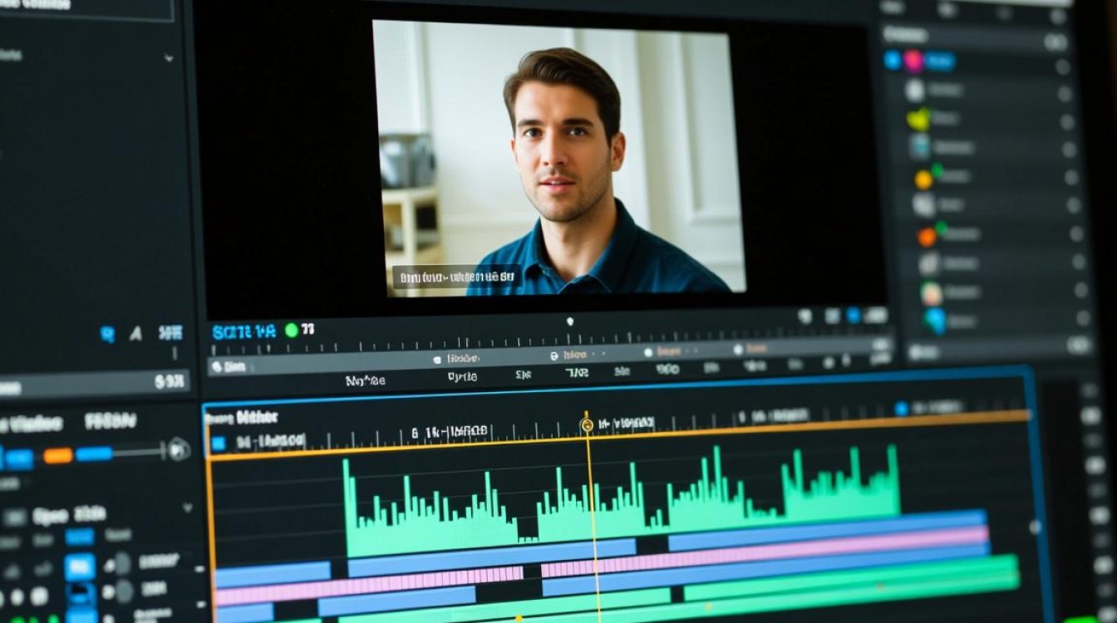Select the orange pill tab in the left panel

(x=57, y=455)
